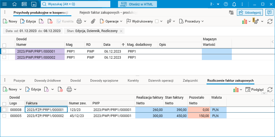Click the help question mark icon
This screenshot has height=137, width=275.
tap(226, 4)
